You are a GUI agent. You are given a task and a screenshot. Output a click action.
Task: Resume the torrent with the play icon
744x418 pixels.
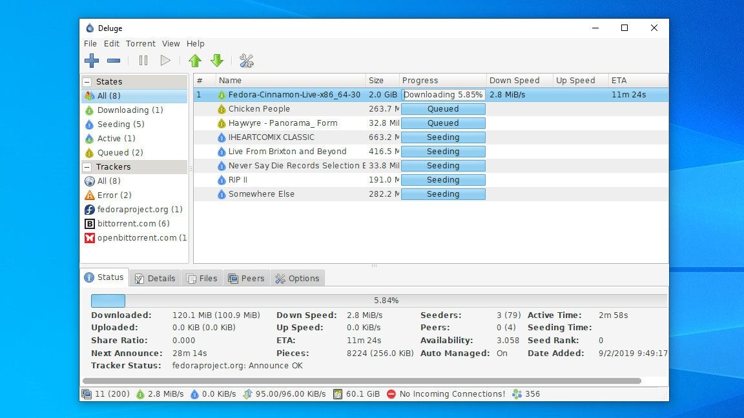point(165,61)
